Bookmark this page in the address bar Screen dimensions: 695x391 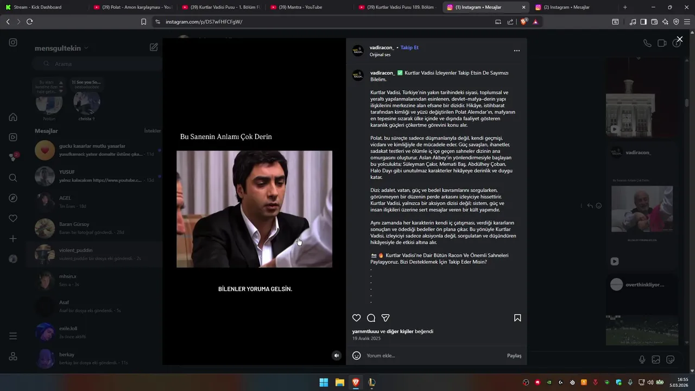143,22
